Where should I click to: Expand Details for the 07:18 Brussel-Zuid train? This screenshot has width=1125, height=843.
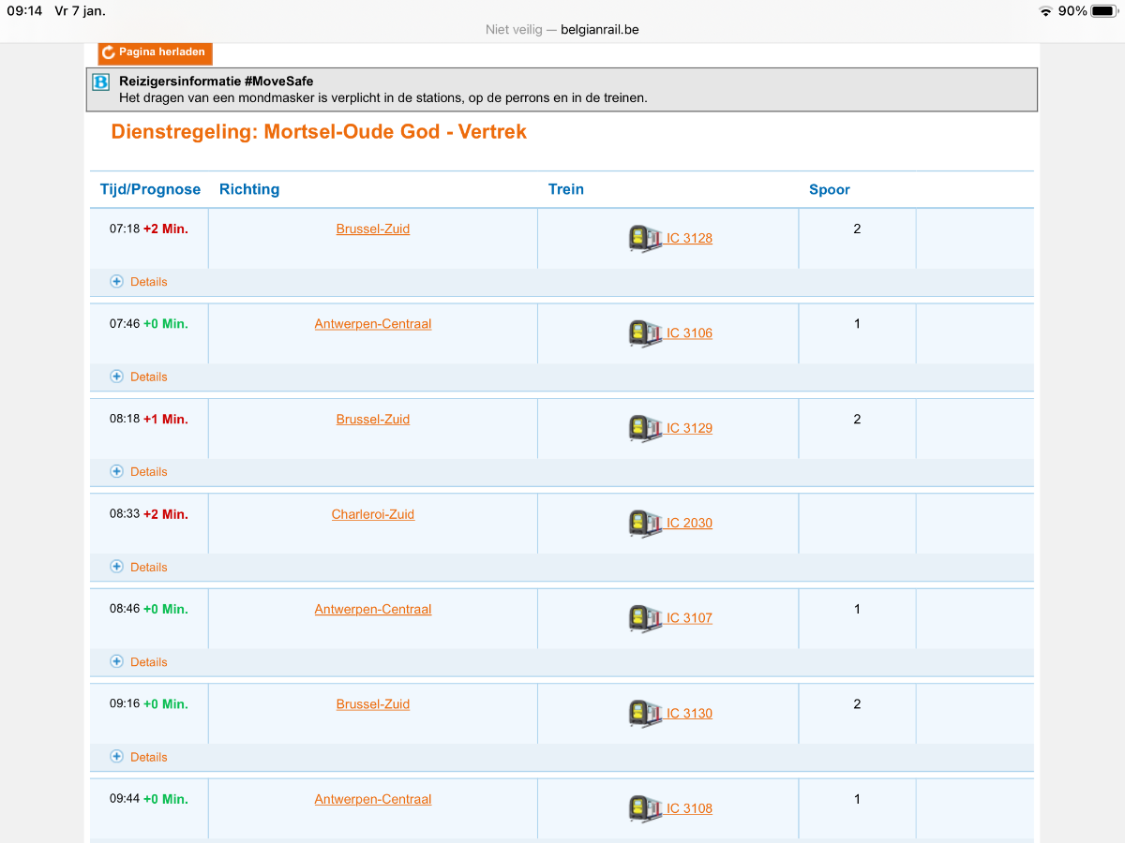[x=139, y=282]
